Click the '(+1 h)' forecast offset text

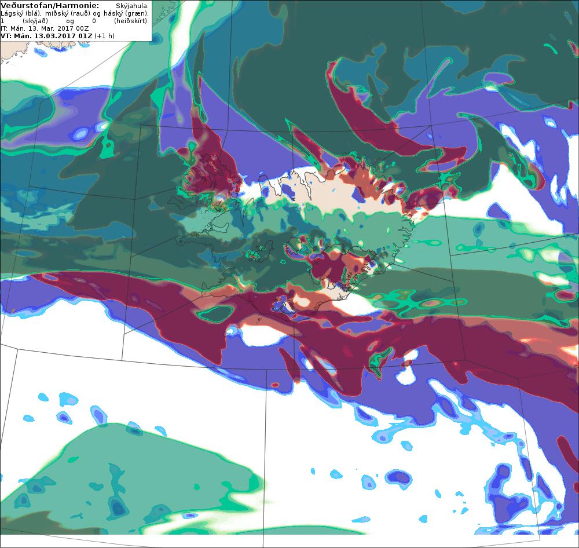pos(104,36)
